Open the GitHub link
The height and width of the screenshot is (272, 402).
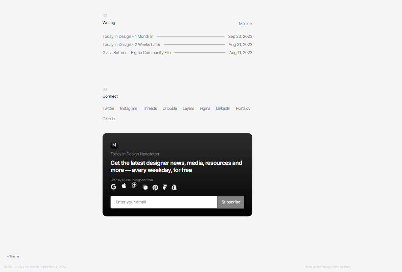108,119
